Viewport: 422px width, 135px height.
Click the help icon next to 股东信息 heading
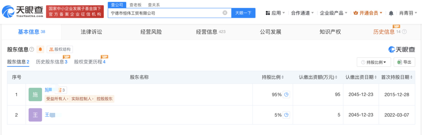tap(31, 49)
